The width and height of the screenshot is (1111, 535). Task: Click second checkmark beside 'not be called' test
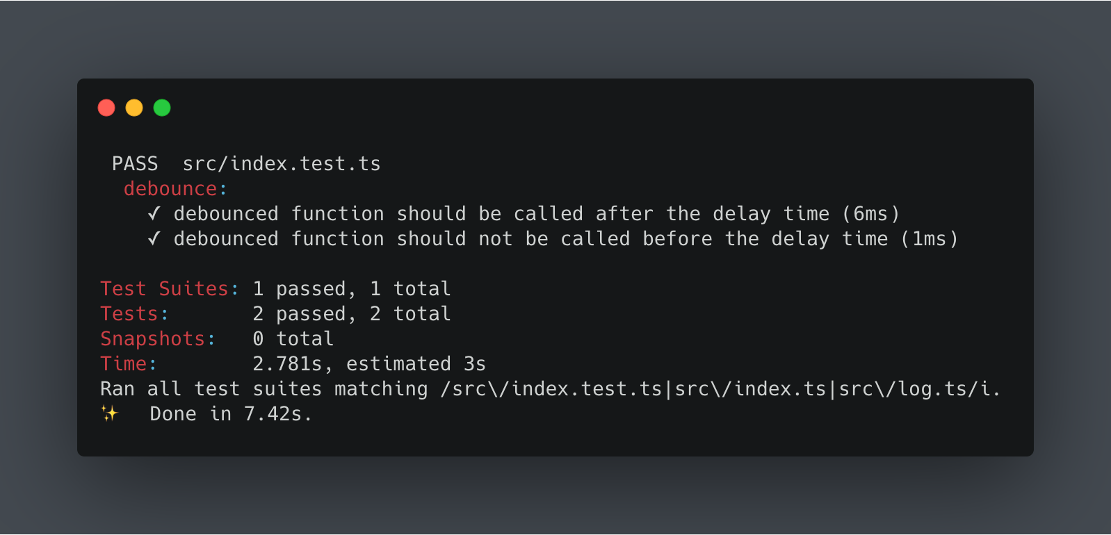[x=154, y=238]
